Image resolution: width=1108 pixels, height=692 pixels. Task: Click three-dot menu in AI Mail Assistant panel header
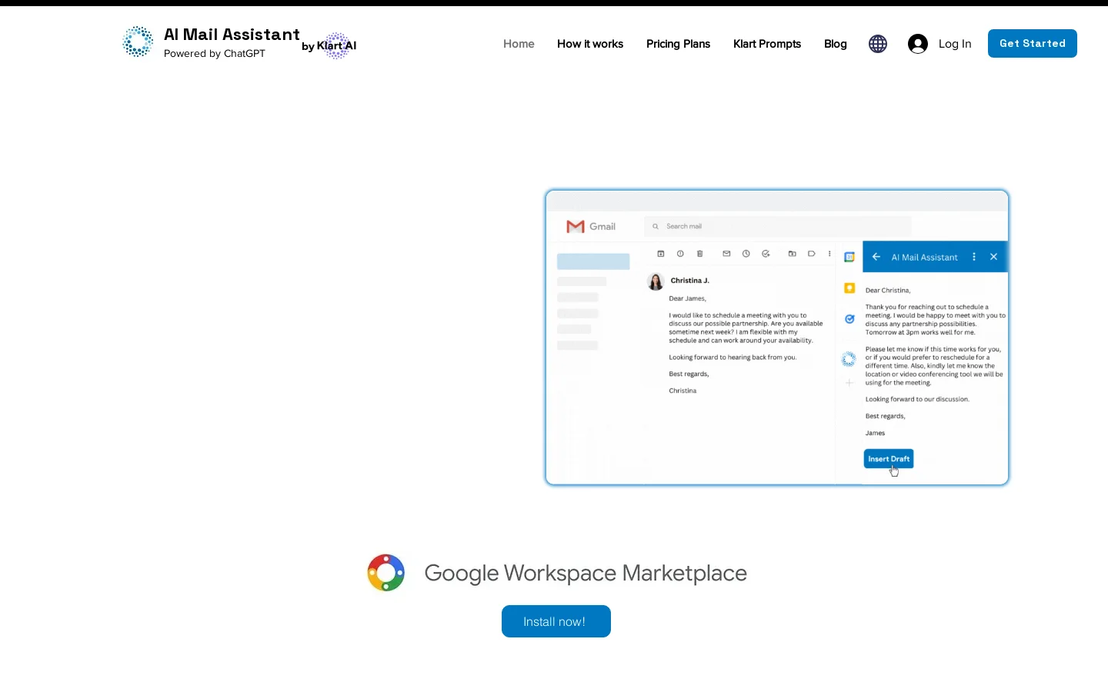click(974, 257)
